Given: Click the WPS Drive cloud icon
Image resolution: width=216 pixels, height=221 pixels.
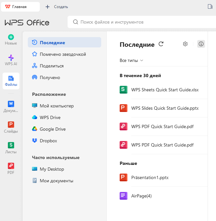Looking at the screenshot, I should click(35, 117).
